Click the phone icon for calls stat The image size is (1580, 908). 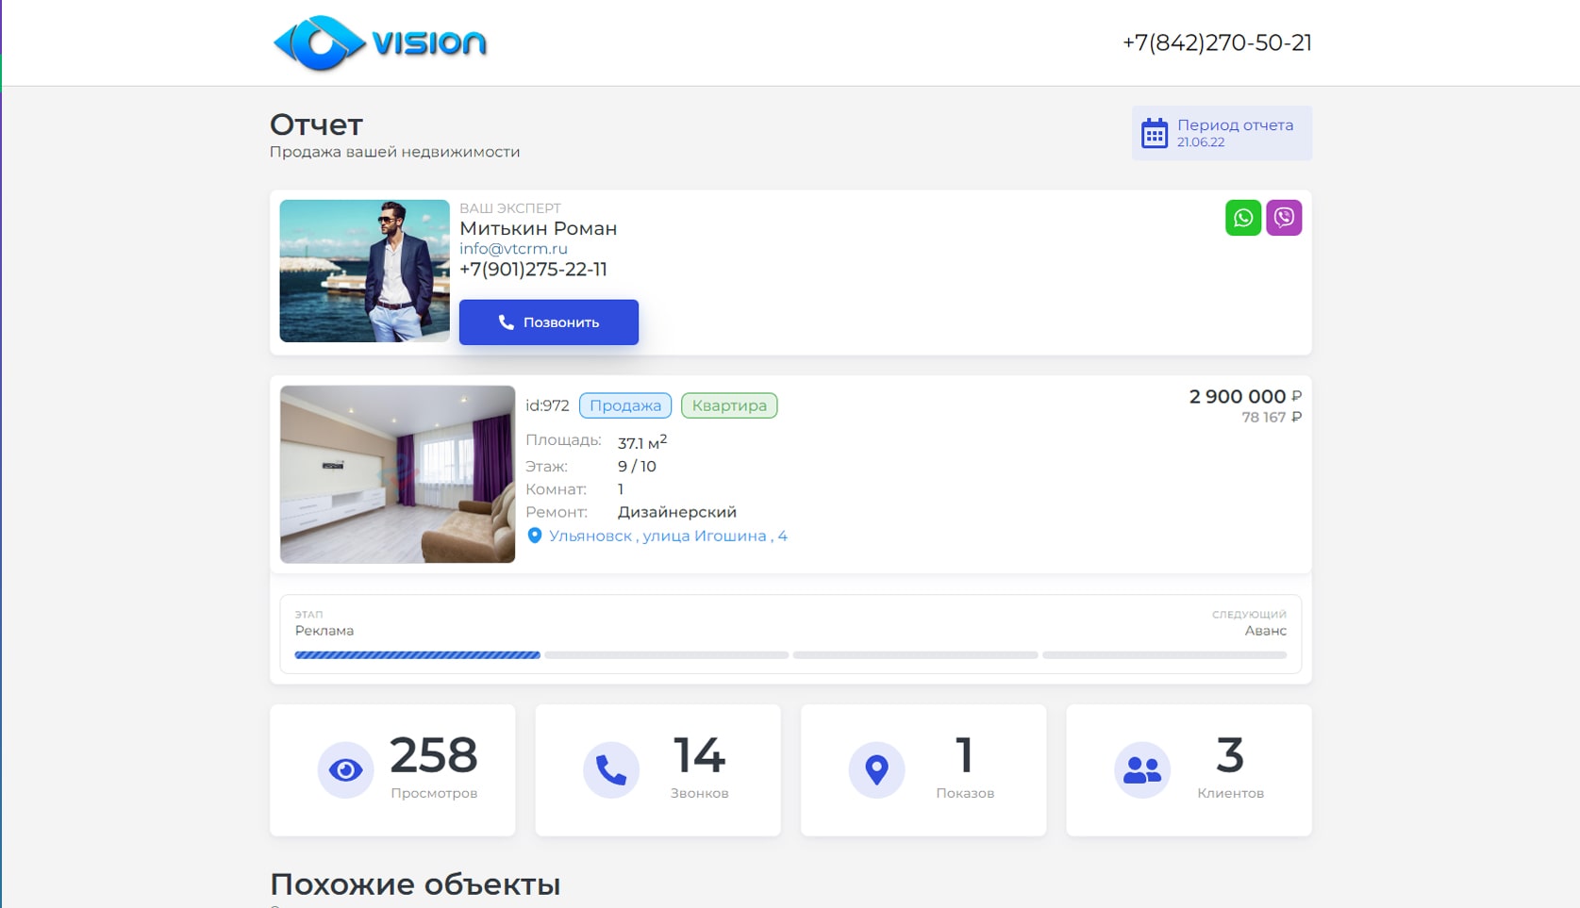tap(610, 770)
